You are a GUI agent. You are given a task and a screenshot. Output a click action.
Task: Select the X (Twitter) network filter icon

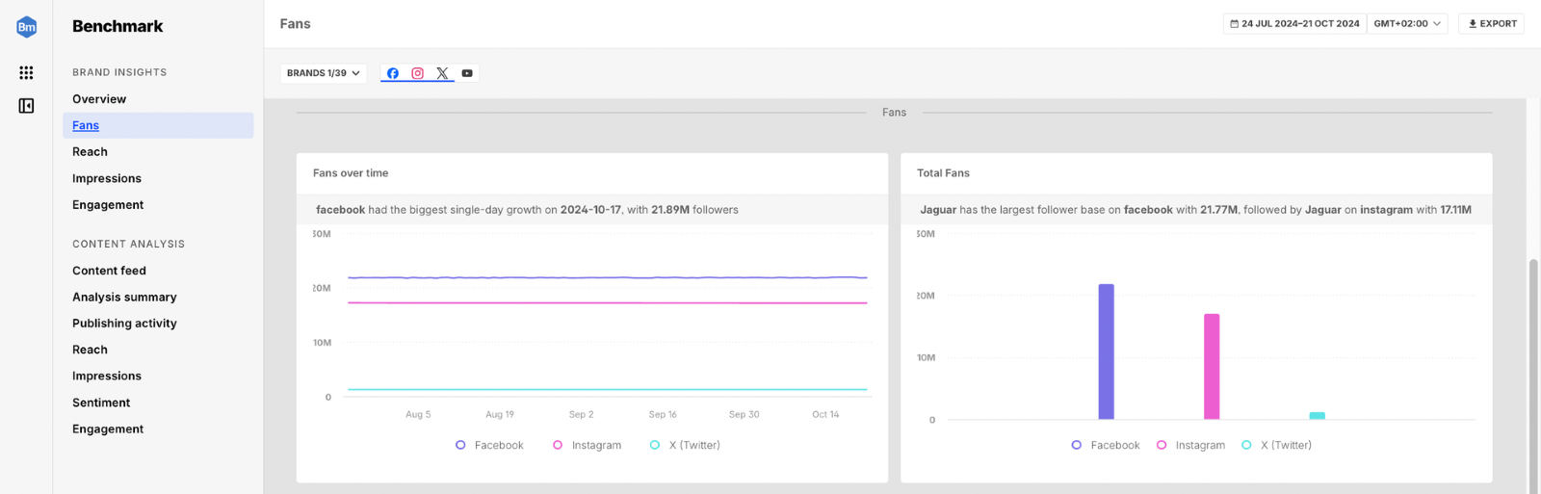[442, 73]
